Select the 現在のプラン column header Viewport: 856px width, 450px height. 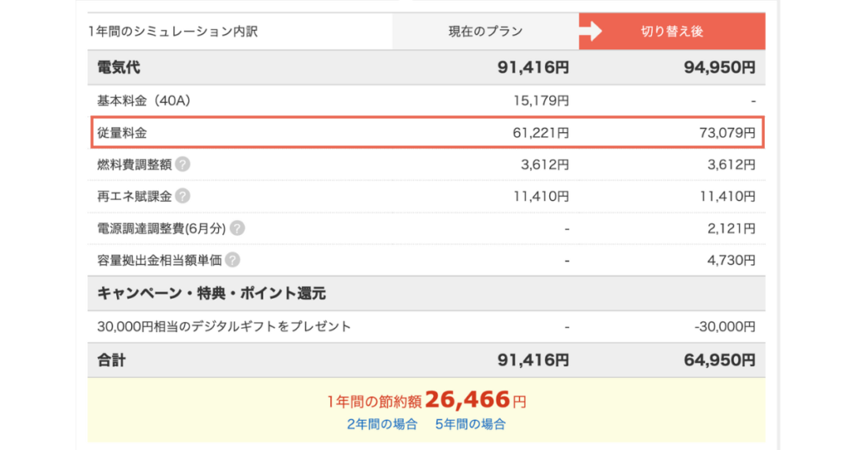486,32
